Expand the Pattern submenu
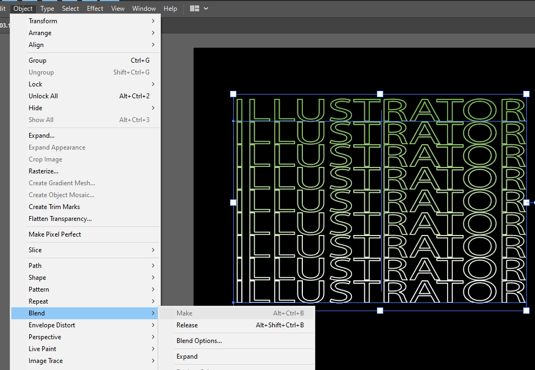The height and width of the screenshot is (370, 535). [85, 290]
